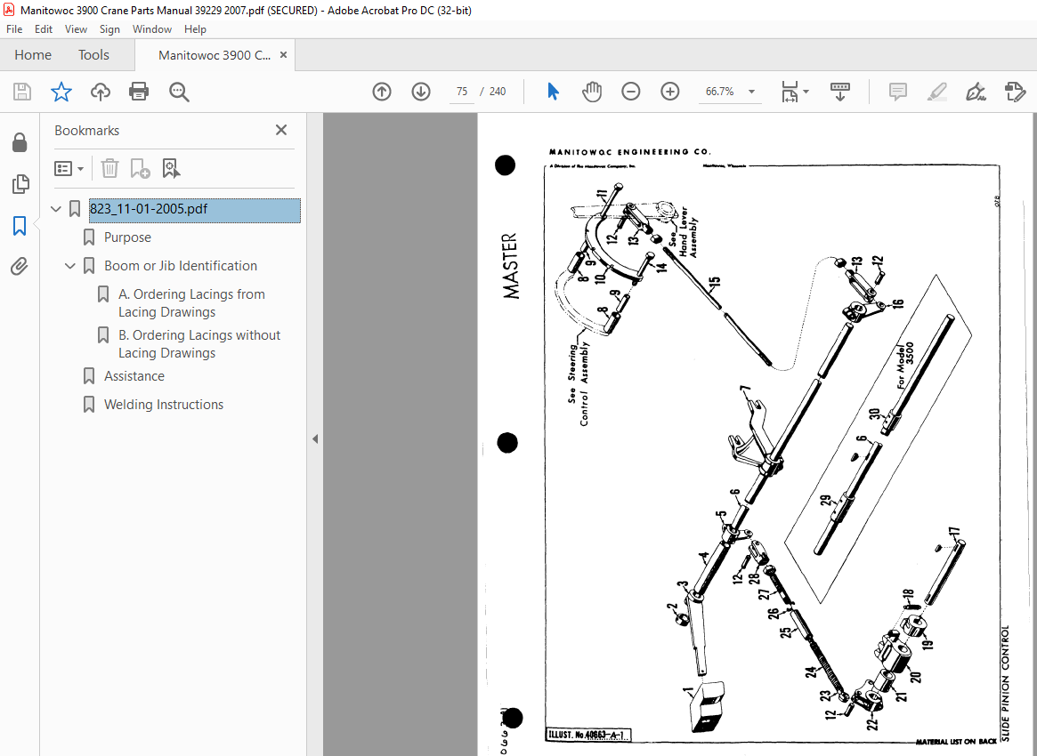This screenshot has width=1037, height=756.
Task: Open bookmarks options menu dropdown
Action: pos(69,168)
